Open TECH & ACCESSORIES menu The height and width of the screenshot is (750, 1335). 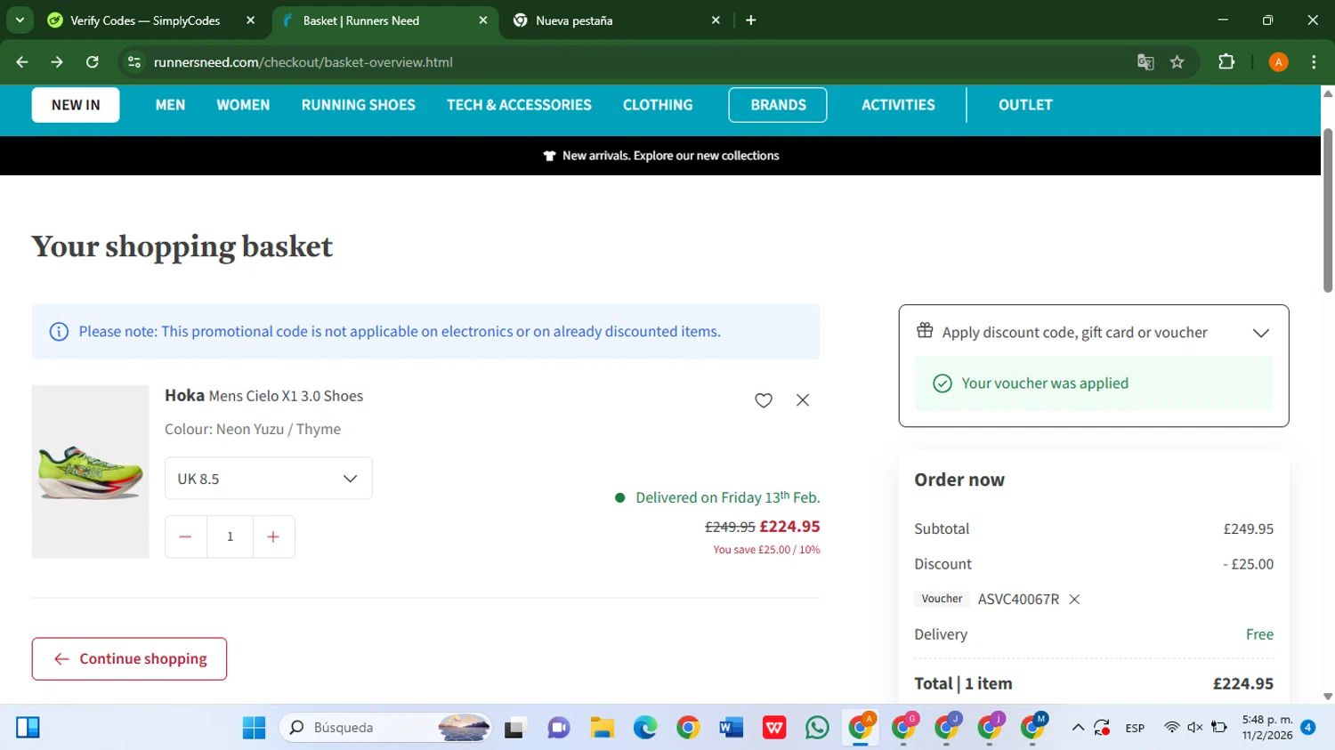point(519,105)
